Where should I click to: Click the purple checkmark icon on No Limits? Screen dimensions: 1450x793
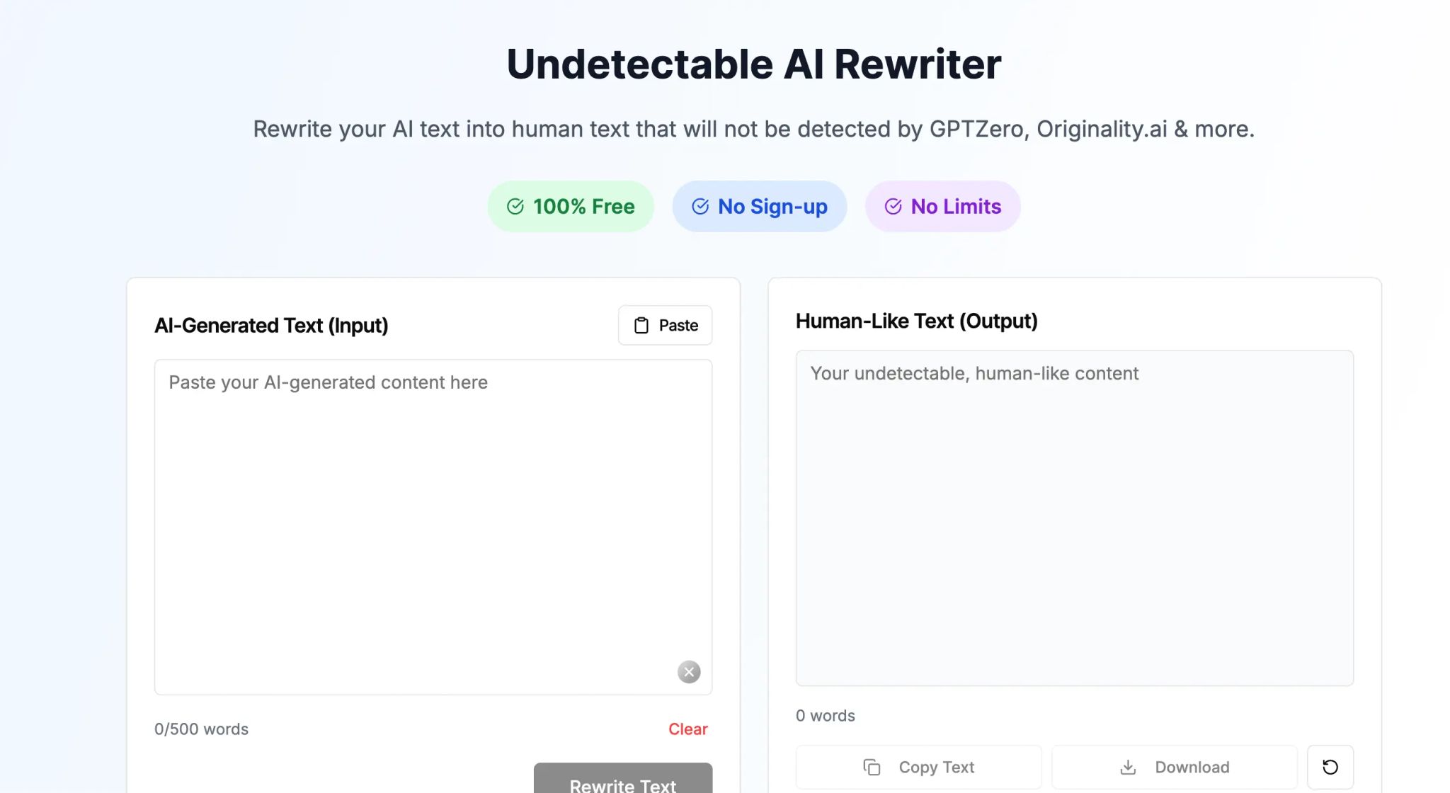point(894,206)
